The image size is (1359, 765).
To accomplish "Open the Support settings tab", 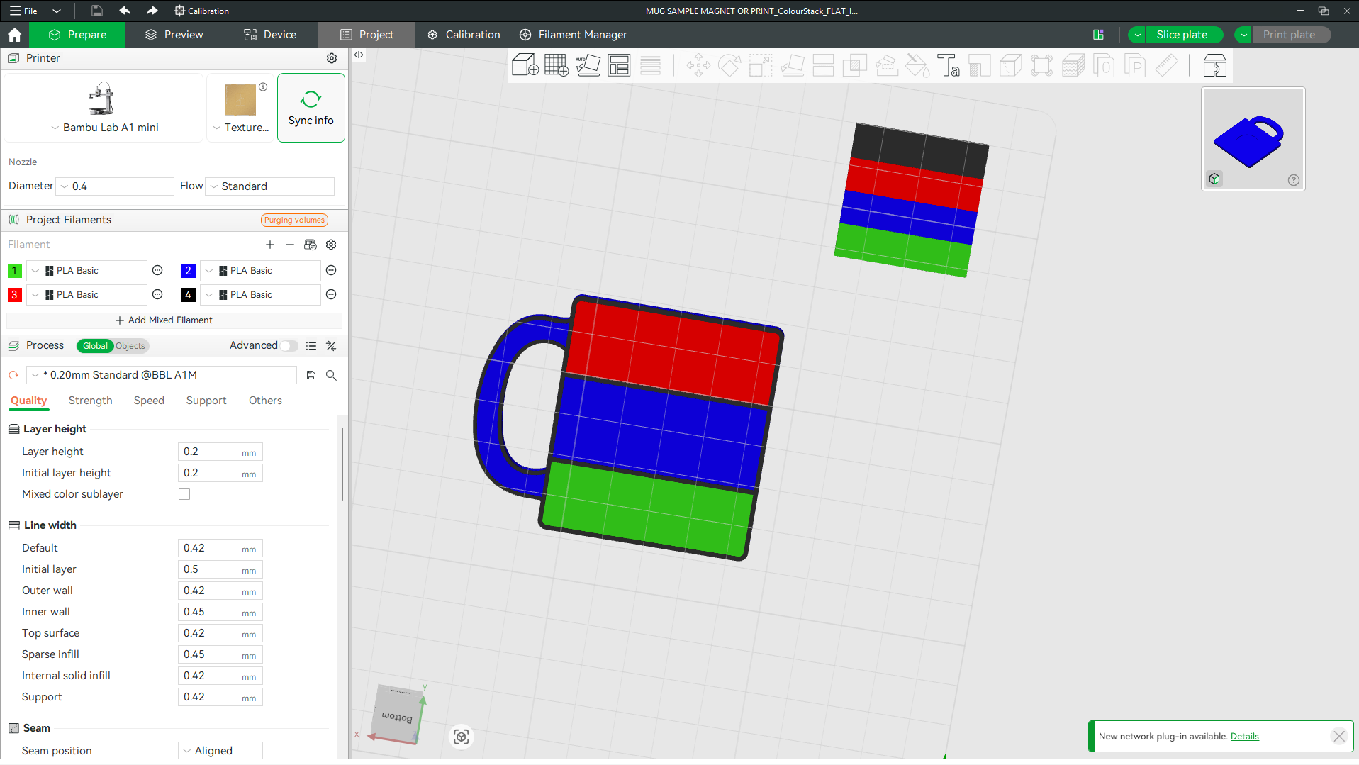I will 206,401.
